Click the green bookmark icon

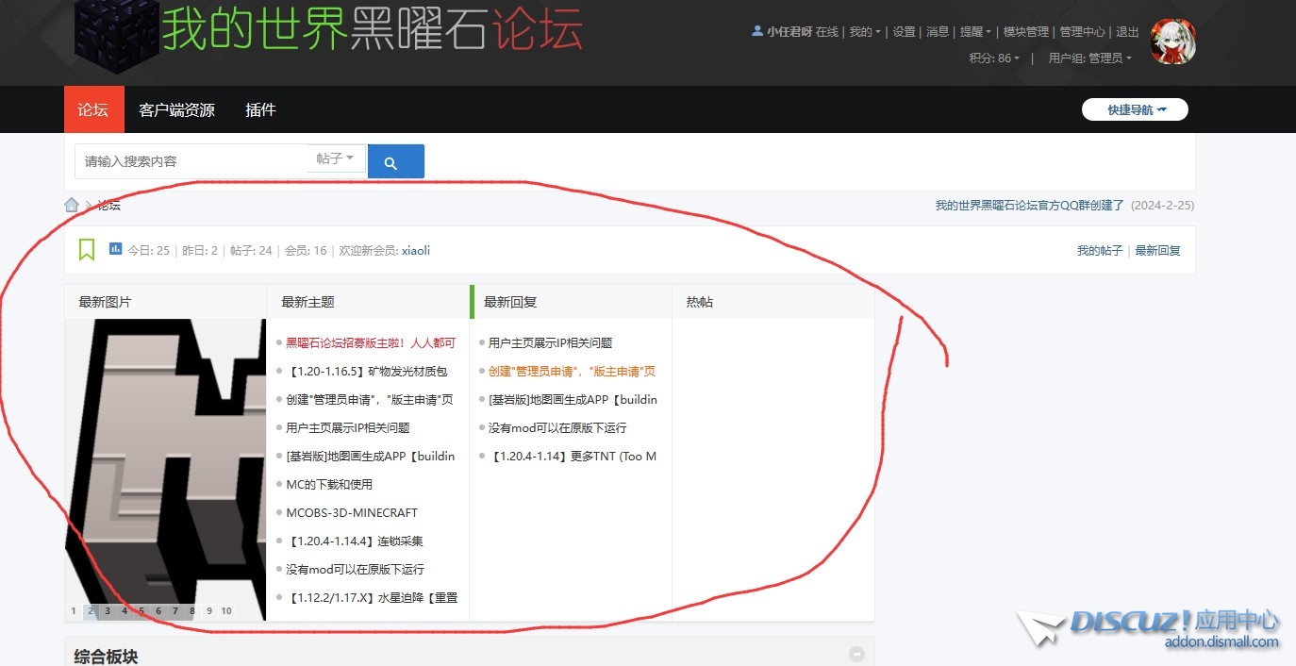[x=87, y=250]
